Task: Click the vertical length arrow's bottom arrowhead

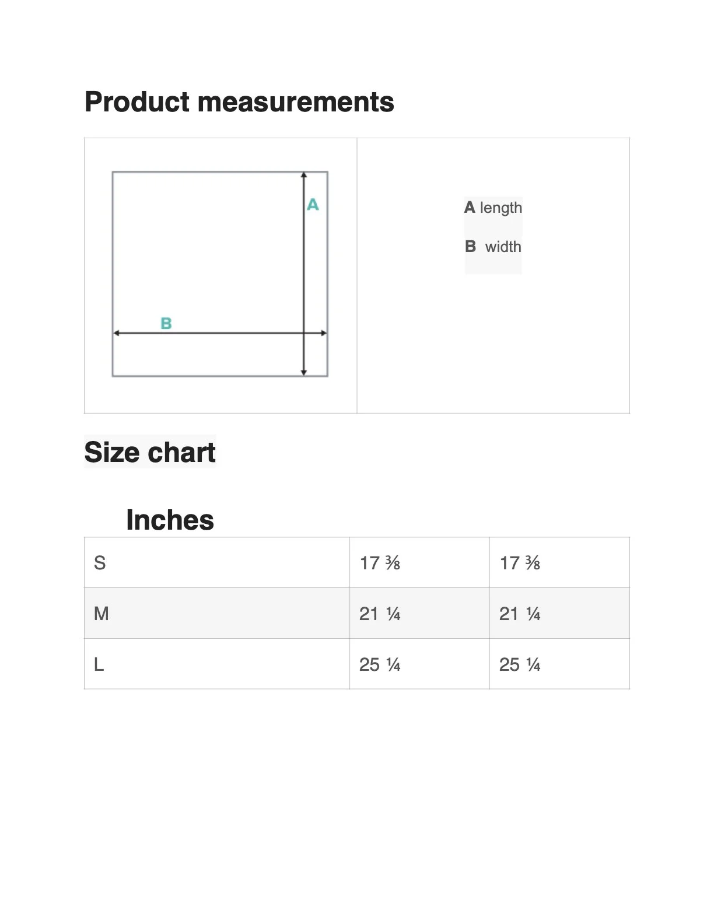Action: click(303, 372)
